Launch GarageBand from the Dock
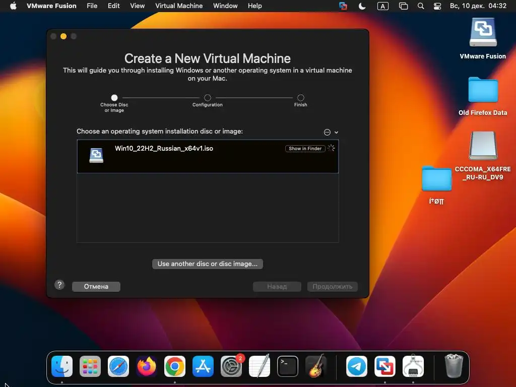 (x=316, y=366)
